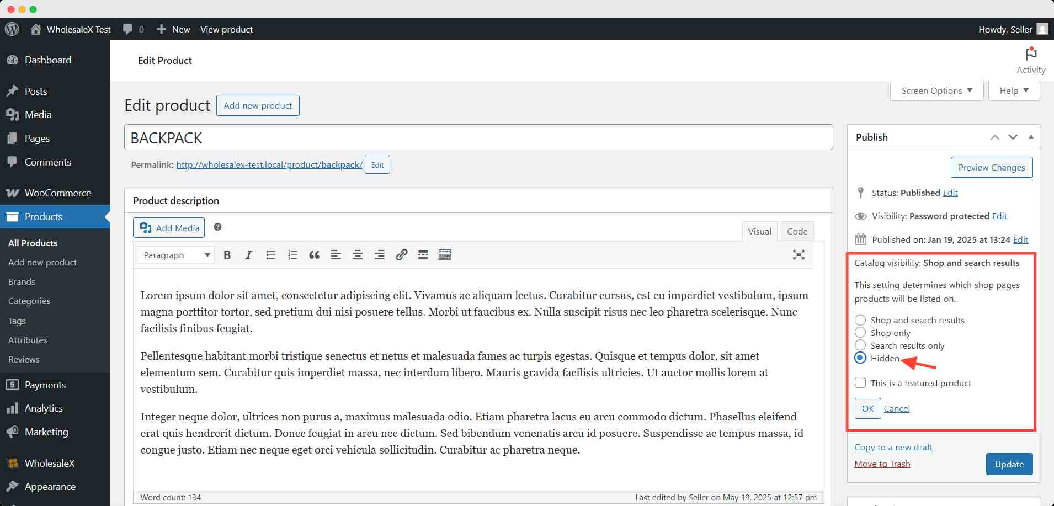
Task: Switch to the Visual editor tab
Action: 759,231
